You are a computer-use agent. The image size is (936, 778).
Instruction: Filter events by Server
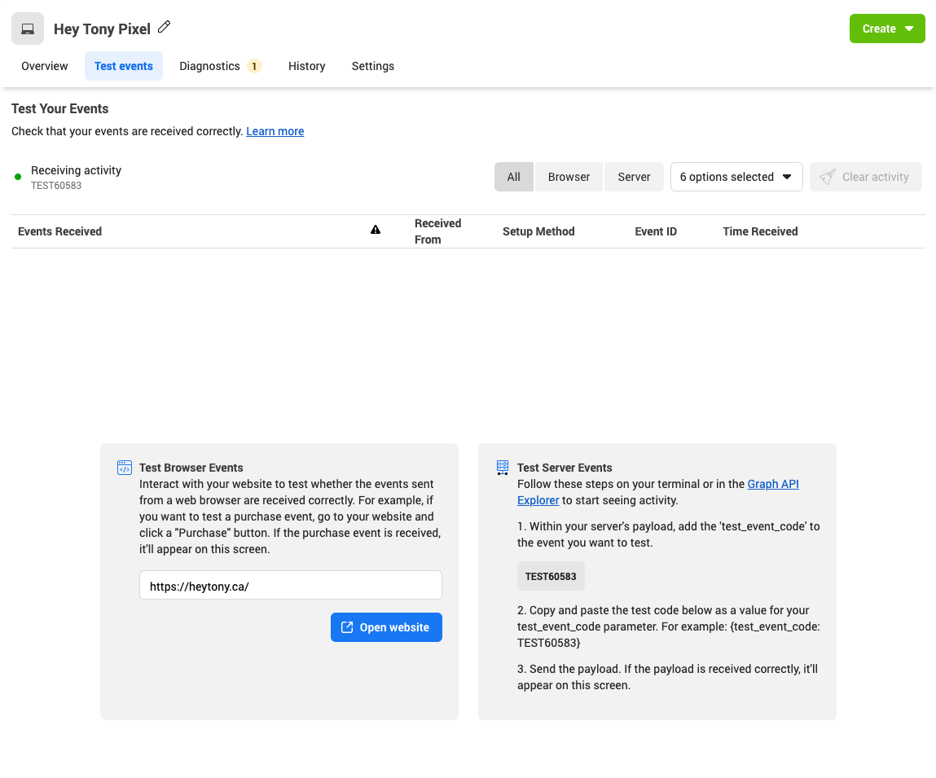(x=634, y=177)
